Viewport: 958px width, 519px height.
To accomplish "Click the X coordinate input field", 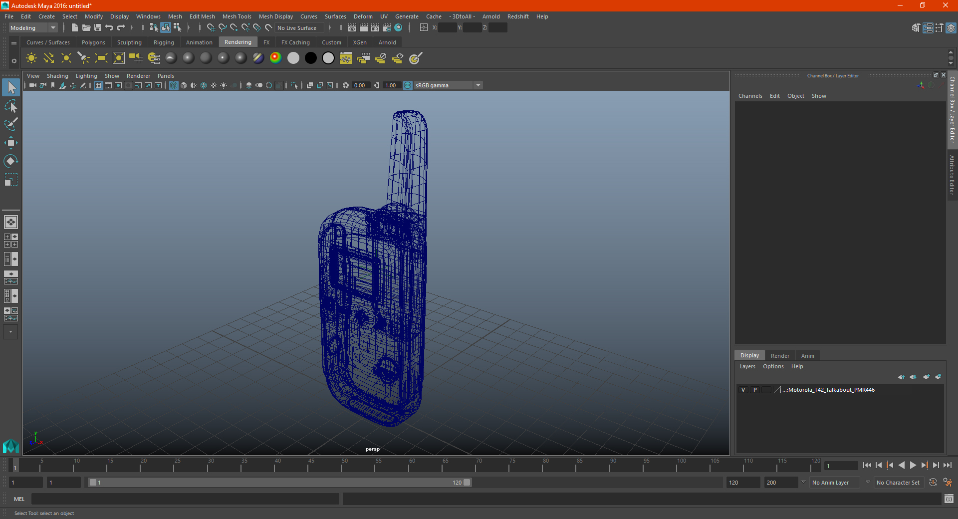I will (447, 28).
